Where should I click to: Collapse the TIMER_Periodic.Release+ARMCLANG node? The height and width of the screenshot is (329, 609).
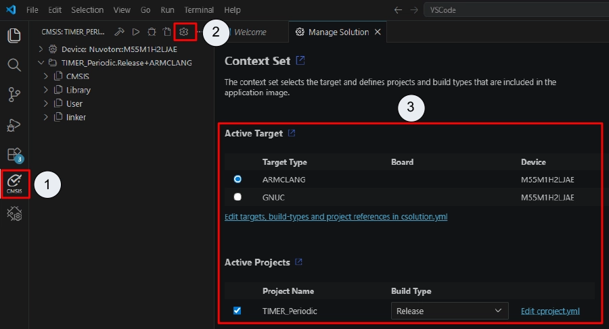coord(41,62)
